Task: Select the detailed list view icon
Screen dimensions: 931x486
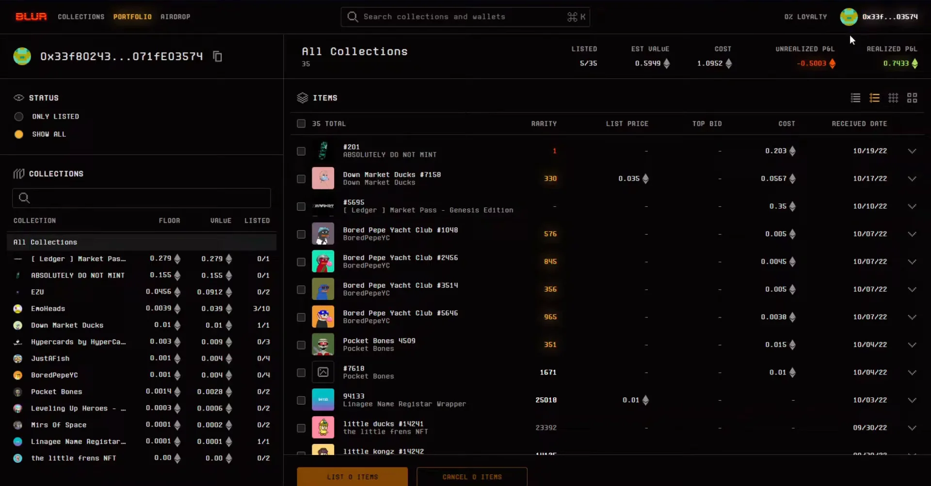Action: tap(874, 98)
